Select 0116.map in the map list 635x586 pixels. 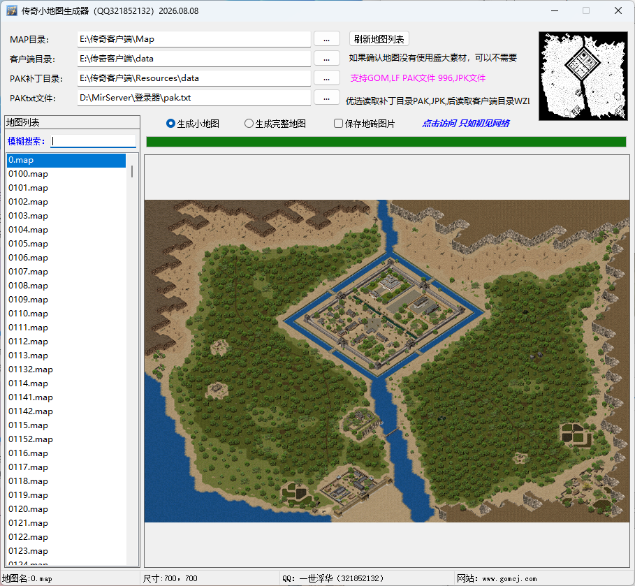(x=66, y=453)
